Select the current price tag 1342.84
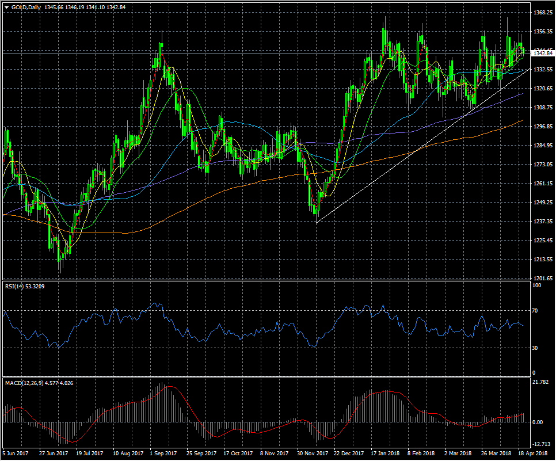The height and width of the screenshot is (461, 556). pos(543,54)
